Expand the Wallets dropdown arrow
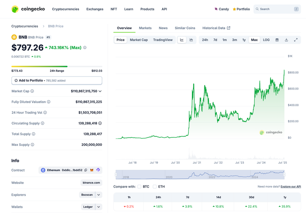Image resolution: width=306 pixels, height=213 pixels. coord(99,207)
